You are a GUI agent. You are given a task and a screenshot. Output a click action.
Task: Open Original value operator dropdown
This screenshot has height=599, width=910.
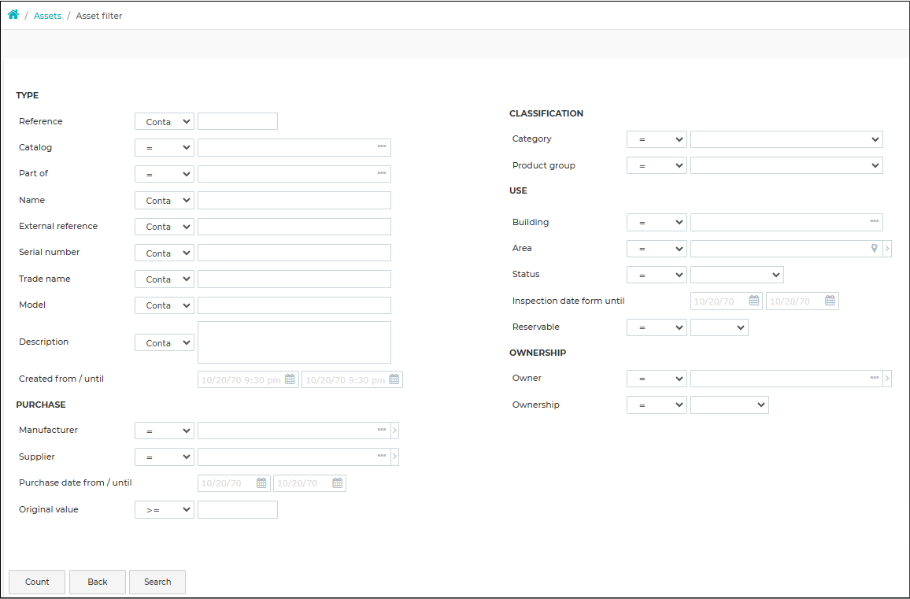(165, 509)
